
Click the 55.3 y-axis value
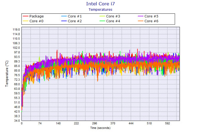pyautogui.click(x=16, y=98)
